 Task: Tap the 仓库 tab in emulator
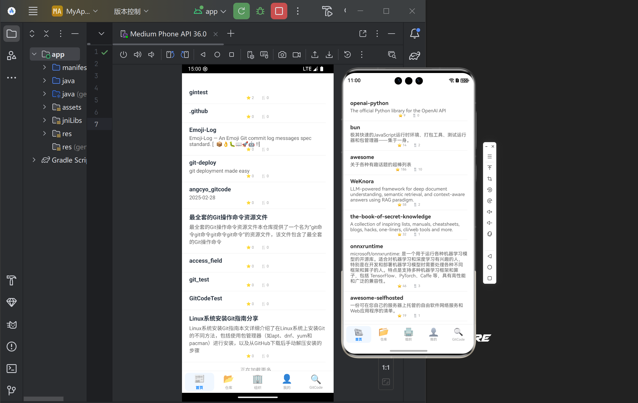click(228, 382)
